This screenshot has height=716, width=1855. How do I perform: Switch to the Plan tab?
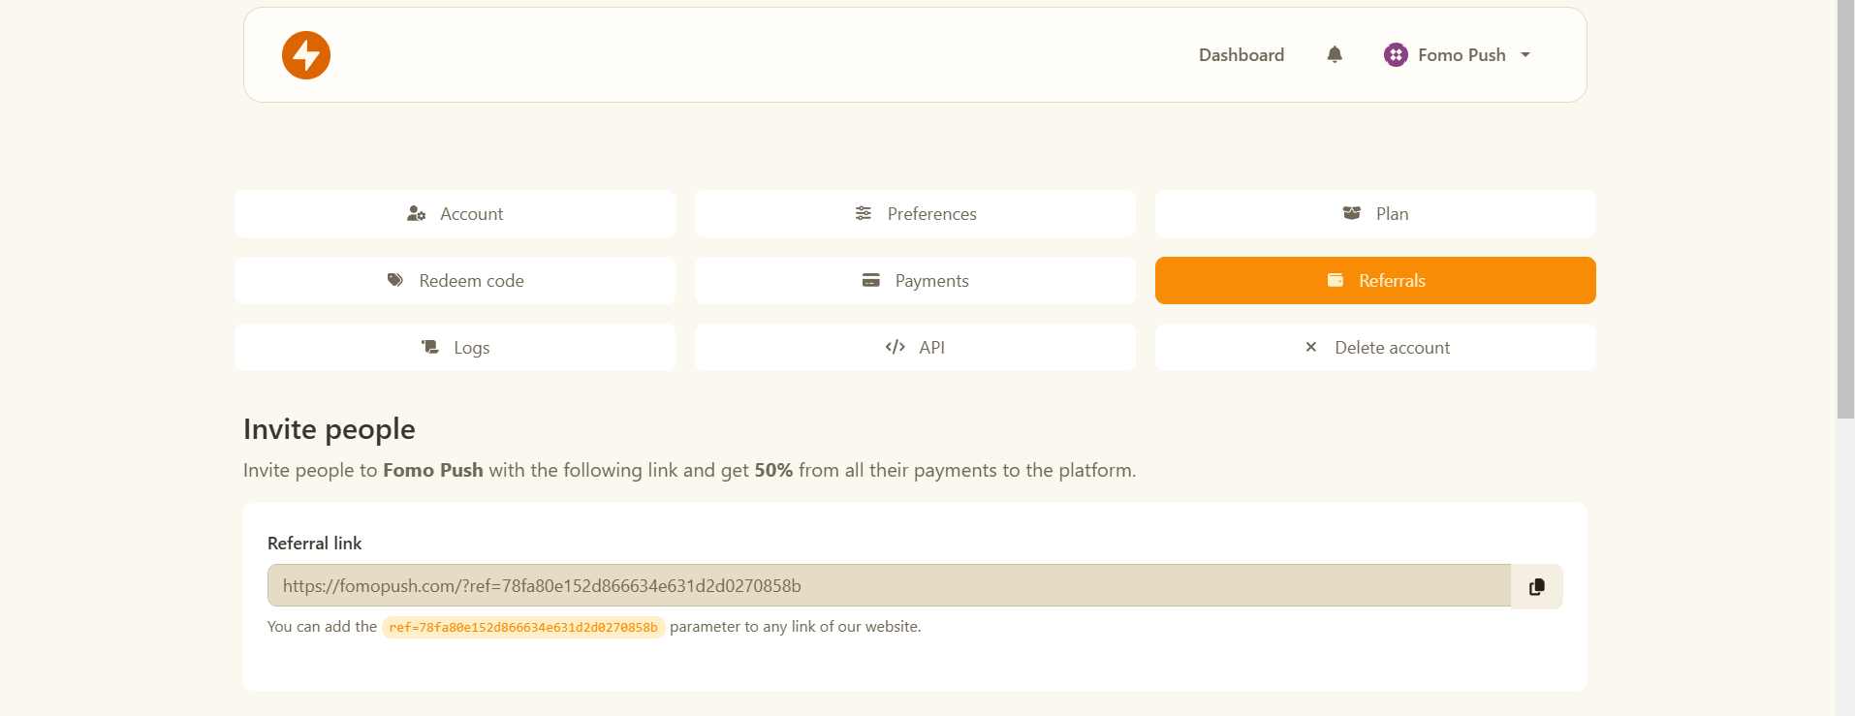click(x=1375, y=213)
